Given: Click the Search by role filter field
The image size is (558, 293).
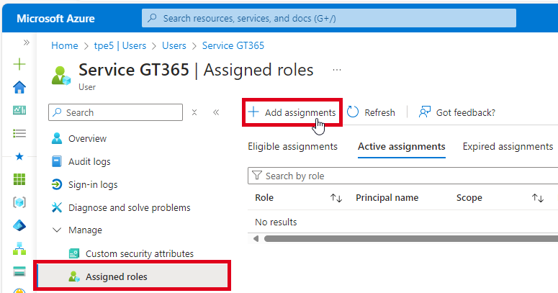Looking at the screenshot, I should point(403,176).
